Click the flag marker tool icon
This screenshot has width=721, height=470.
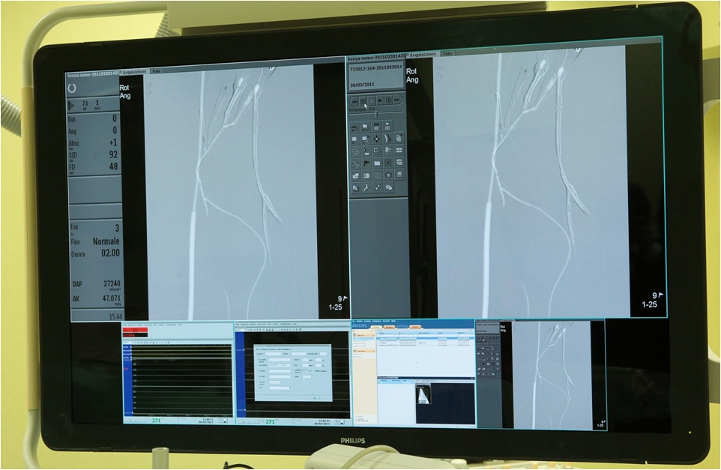coord(366,163)
